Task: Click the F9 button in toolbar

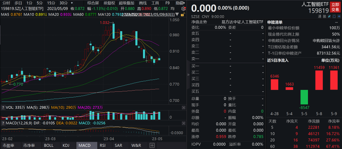Action: pos(167,3)
